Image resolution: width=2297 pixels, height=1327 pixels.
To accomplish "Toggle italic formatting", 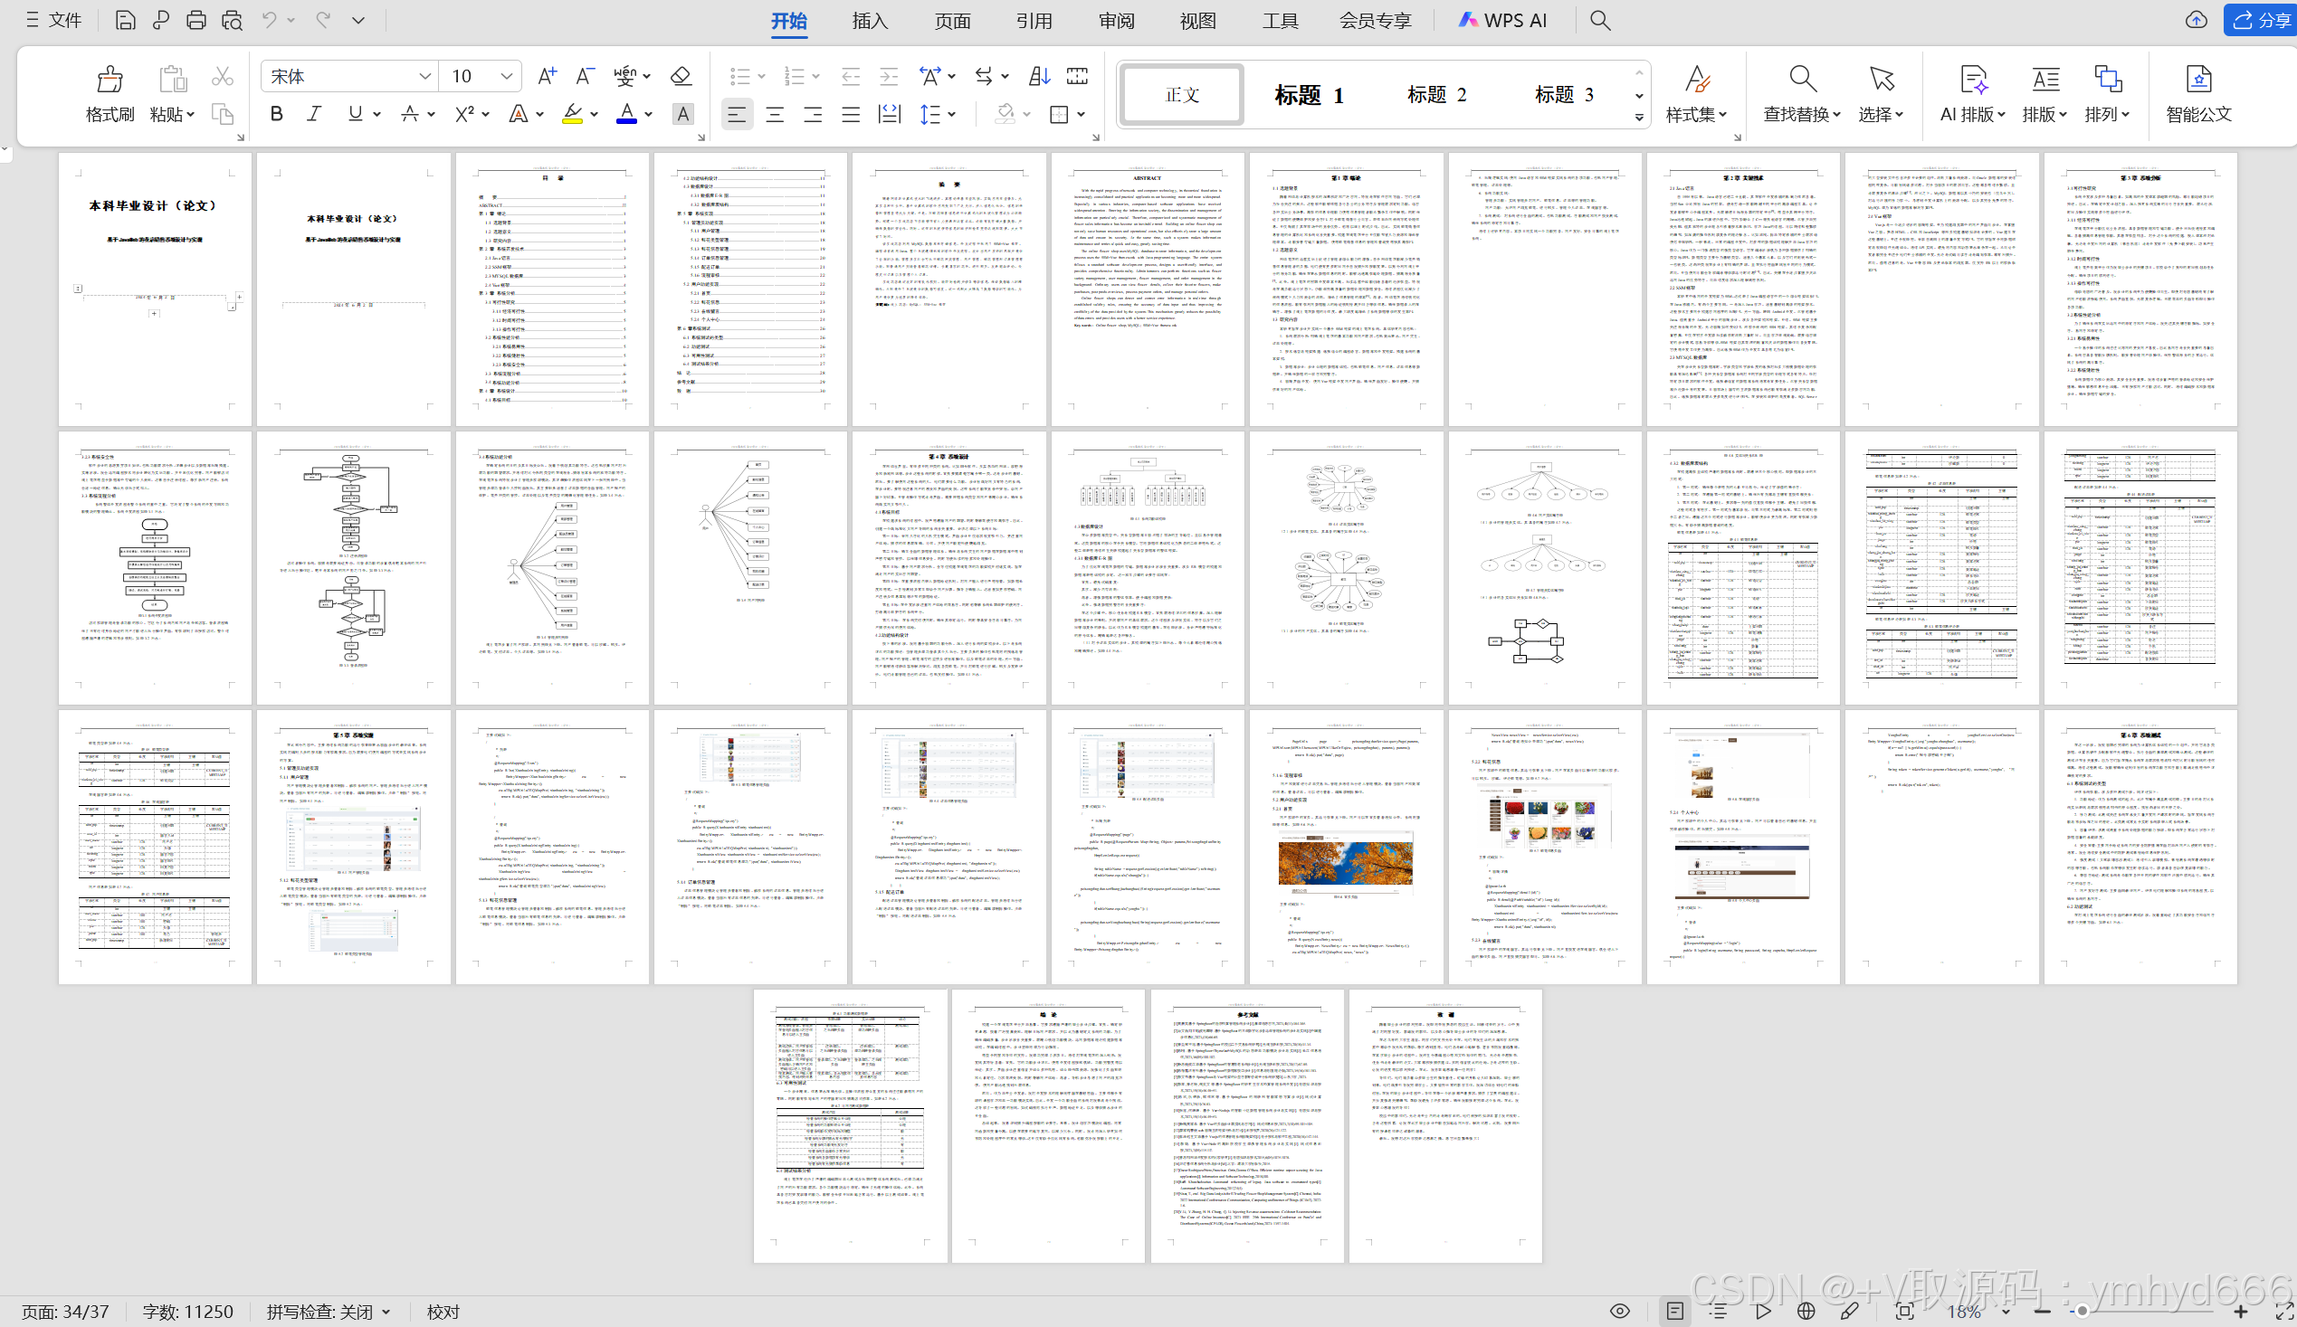I will (x=314, y=114).
